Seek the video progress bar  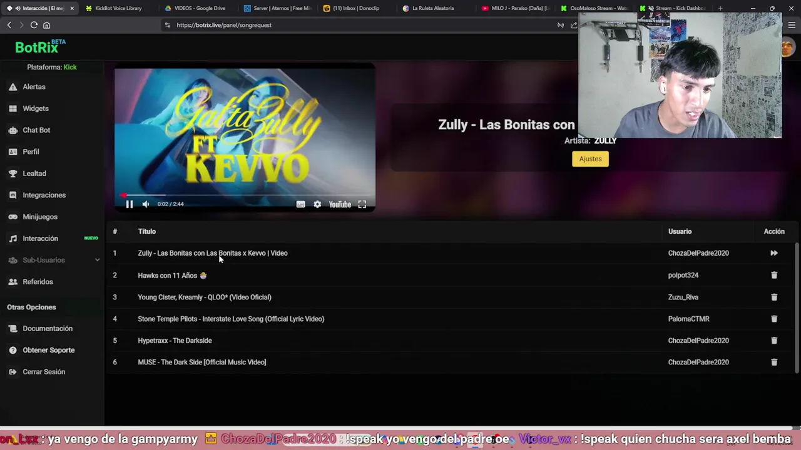pyautogui.click(x=245, y=195)
